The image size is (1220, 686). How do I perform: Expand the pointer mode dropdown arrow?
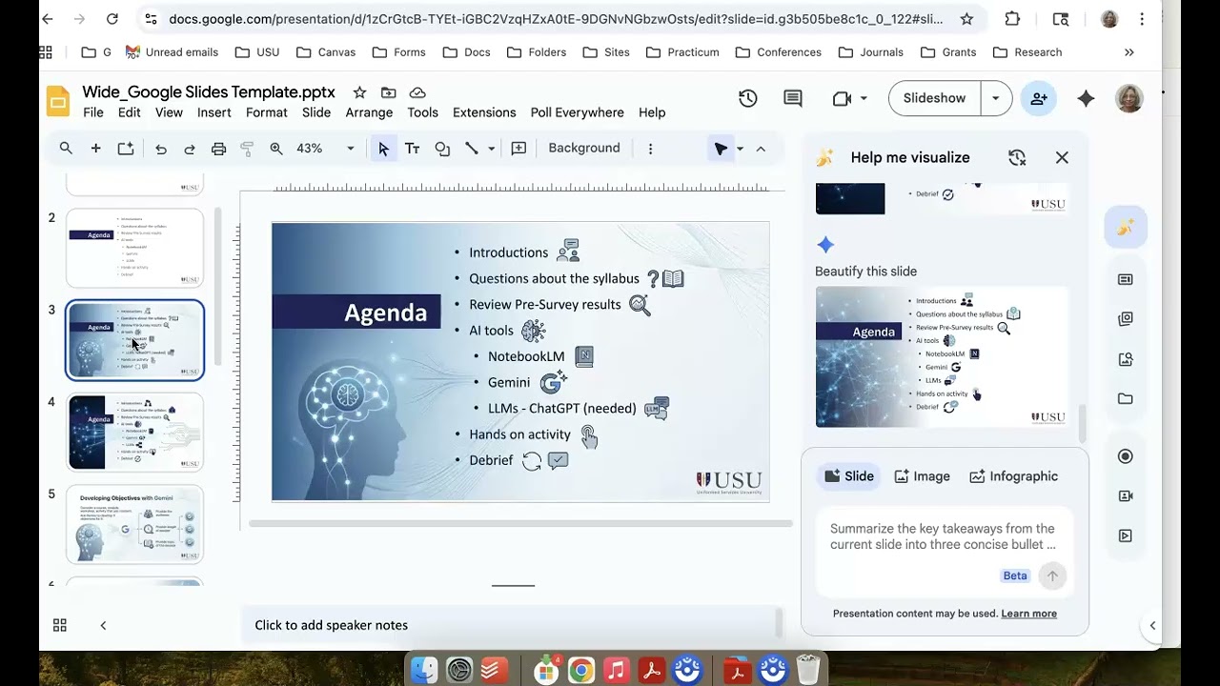click(740, 149)
